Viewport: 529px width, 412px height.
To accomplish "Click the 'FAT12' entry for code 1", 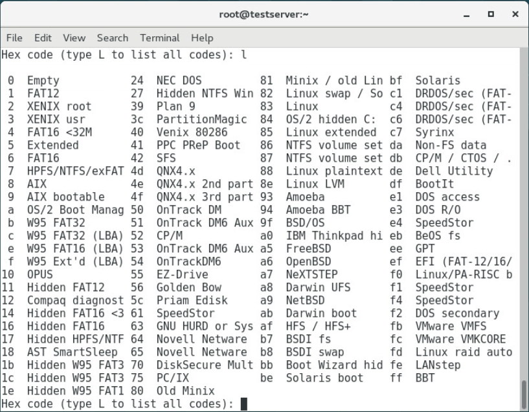I will (43, 93).
